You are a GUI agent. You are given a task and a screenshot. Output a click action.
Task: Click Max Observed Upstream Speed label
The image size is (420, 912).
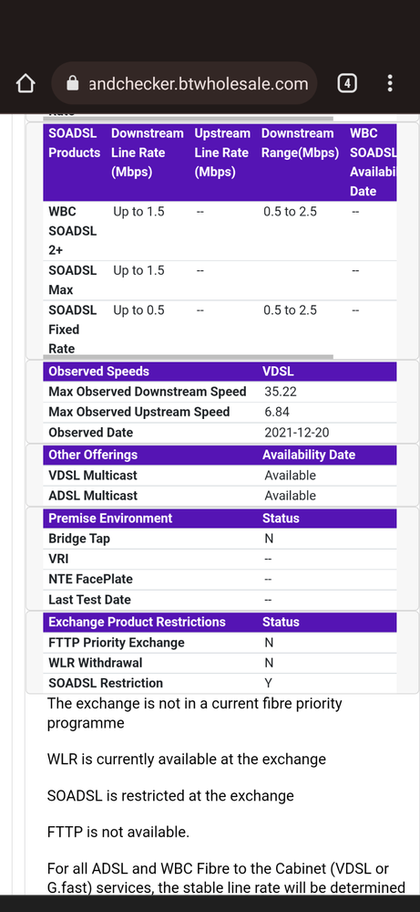click(139, 412)
